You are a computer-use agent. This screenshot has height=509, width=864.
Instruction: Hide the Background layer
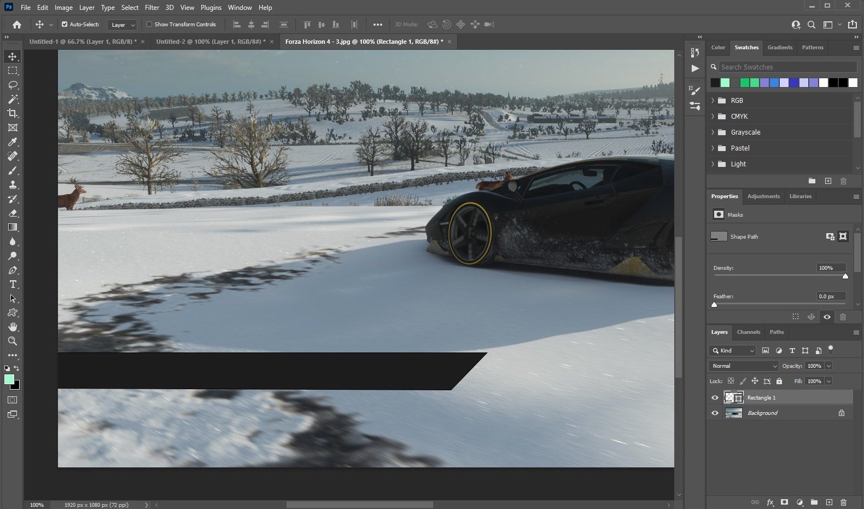[715, 413]
